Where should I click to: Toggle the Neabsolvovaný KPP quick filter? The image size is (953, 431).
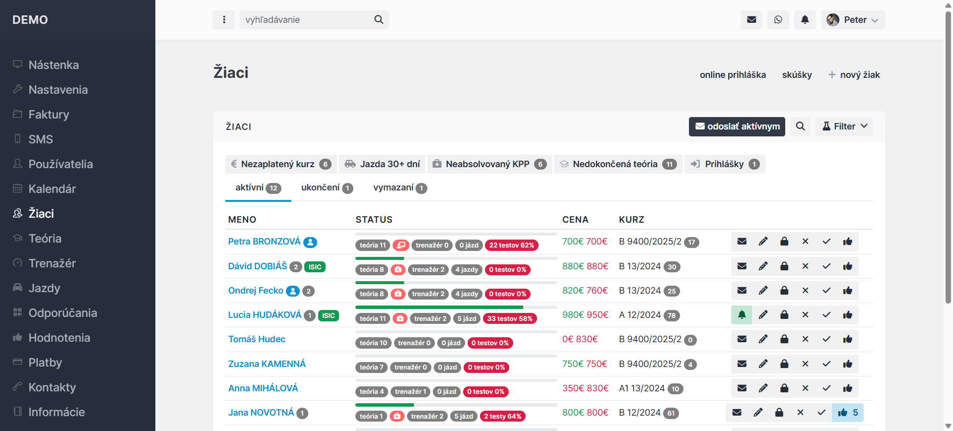(x=489, y=164)
